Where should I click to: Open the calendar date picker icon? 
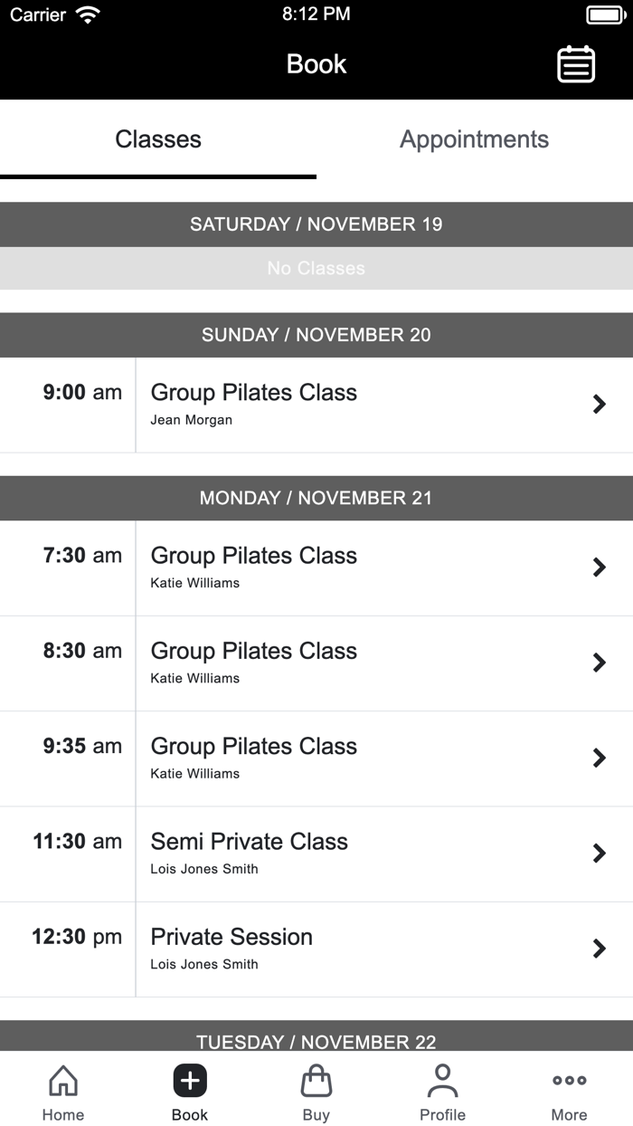(x=577, y=64)
